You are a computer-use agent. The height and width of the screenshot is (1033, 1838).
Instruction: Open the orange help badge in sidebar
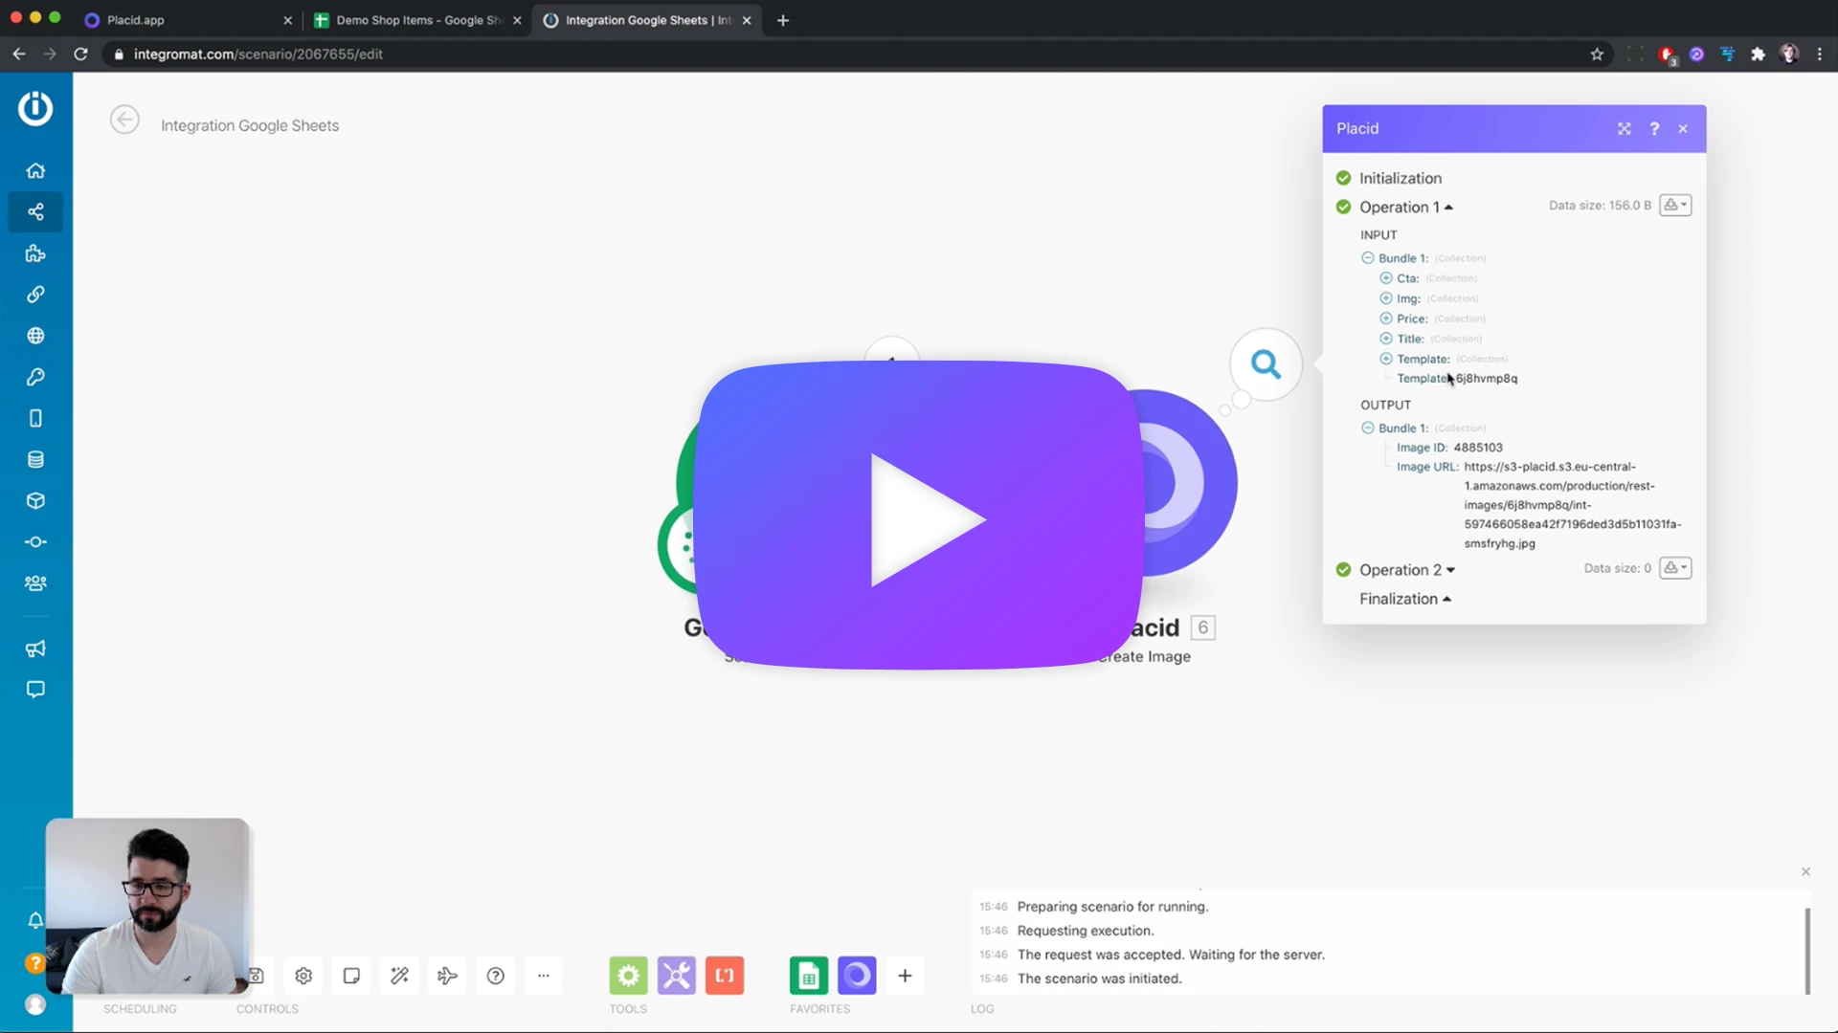click(x=35, y=962)
